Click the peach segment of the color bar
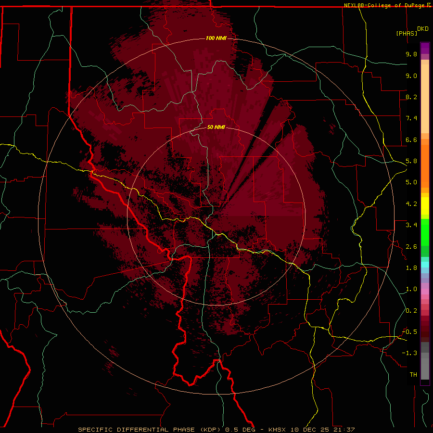This screenshot has width=433, height=433. click(x=425, y=99)
